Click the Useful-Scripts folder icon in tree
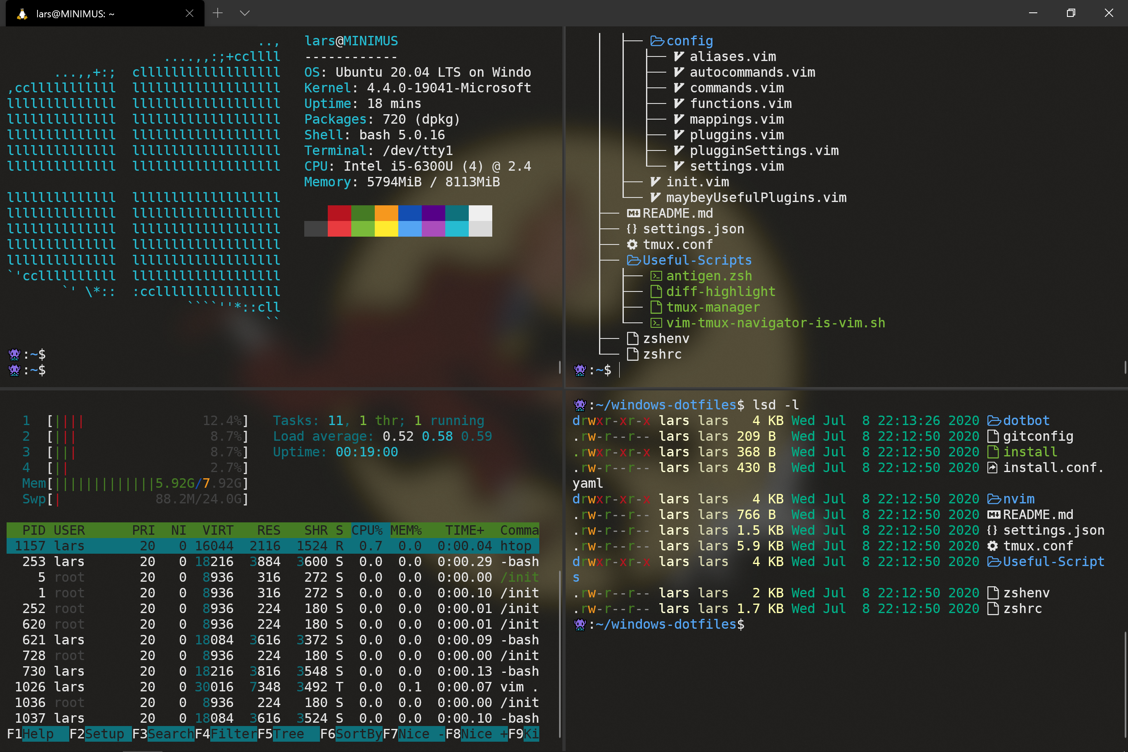 tap(634, 261)
